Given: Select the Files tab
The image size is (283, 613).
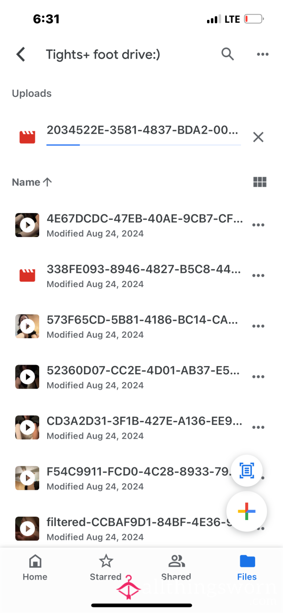Looking at the screenshot, I should click(x=247, y=568).
